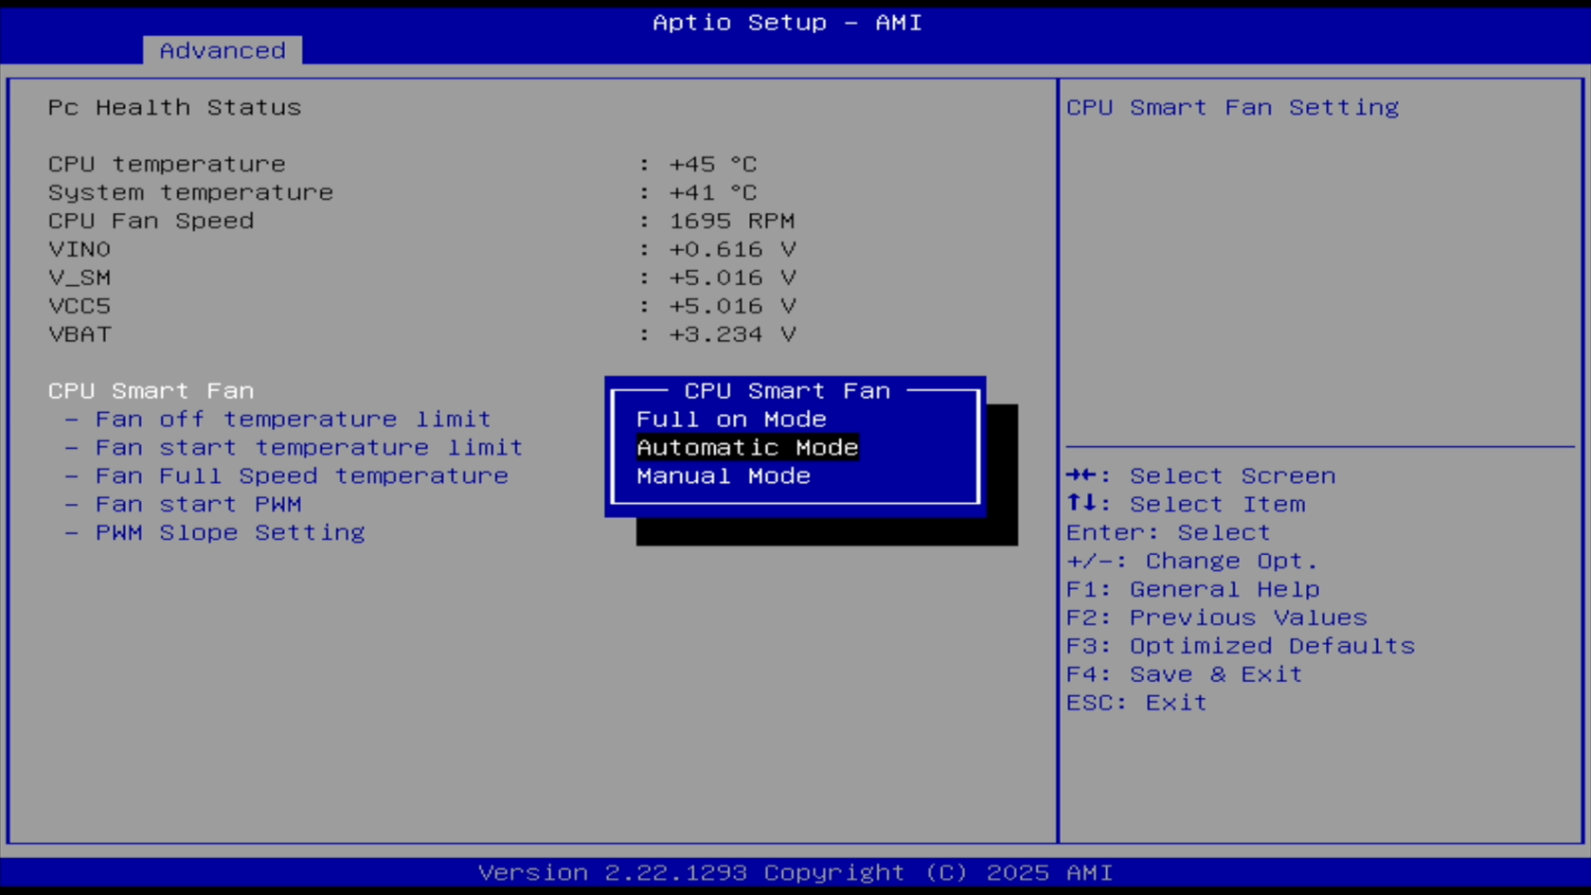Select the CPU Smart Fan setting
The height and width of the screenshot is (895, 1591).
pyautogui.click(x=152, y=391)
